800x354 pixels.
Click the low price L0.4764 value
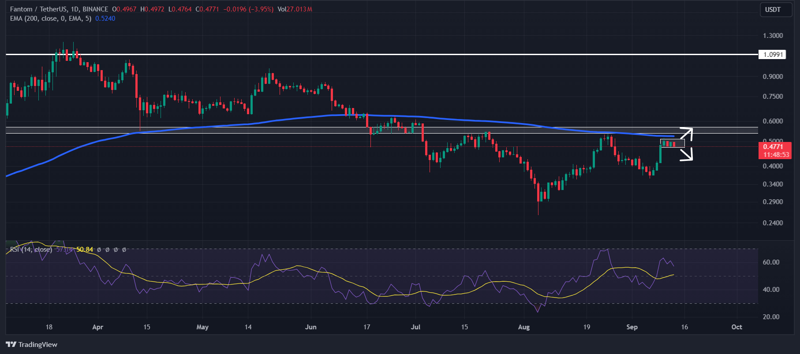180,9
